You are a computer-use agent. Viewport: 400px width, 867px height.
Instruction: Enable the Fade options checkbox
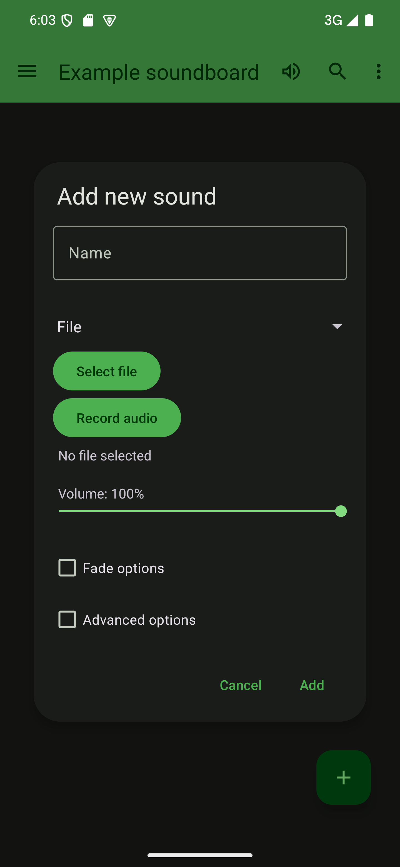click(67, 568)
